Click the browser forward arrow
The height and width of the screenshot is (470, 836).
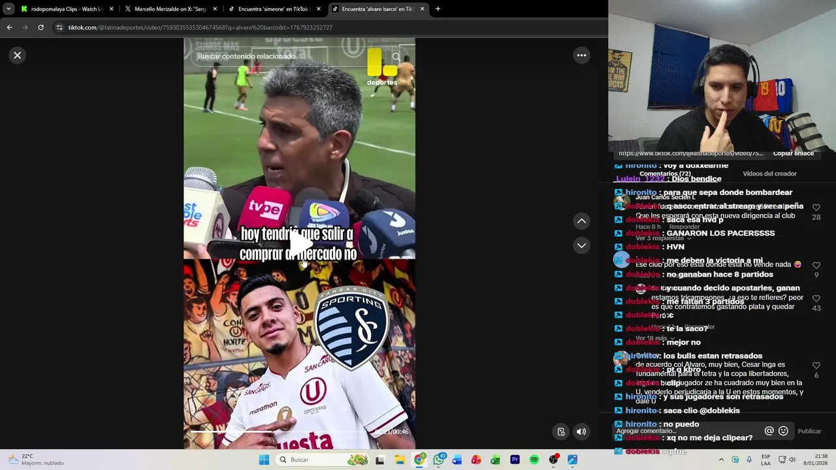pyautogui.click(x=25, y=27)
